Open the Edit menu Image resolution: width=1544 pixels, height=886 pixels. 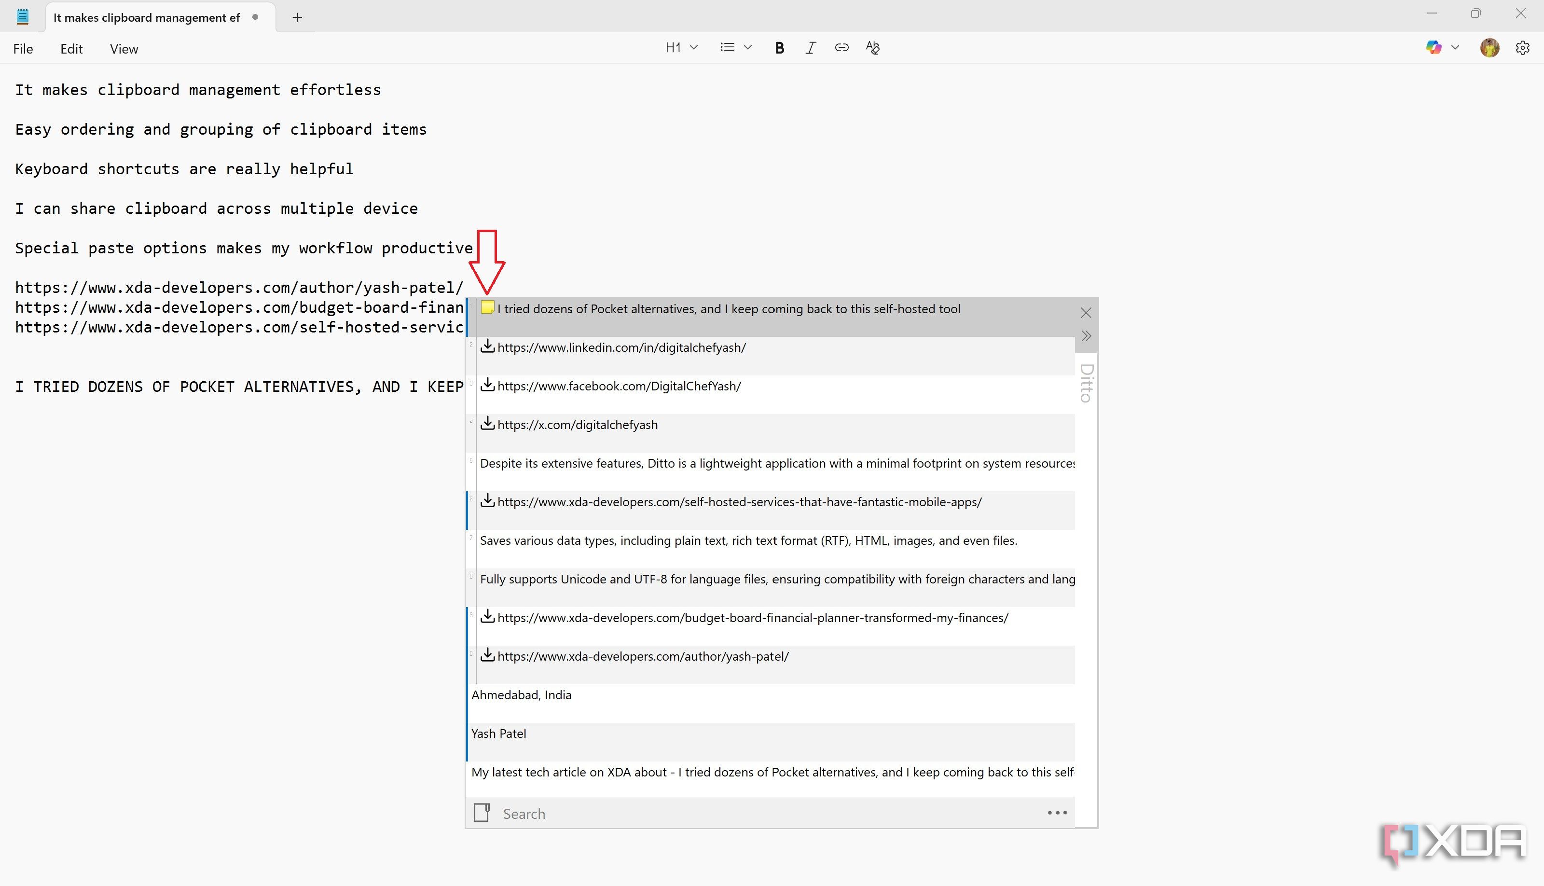(71, 49)
